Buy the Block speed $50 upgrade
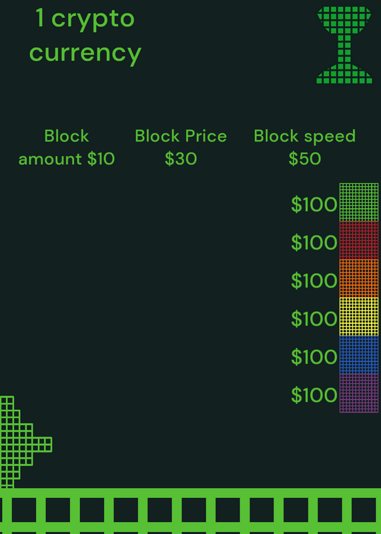This screenshot has width=381, height=534. pos(305,148)
